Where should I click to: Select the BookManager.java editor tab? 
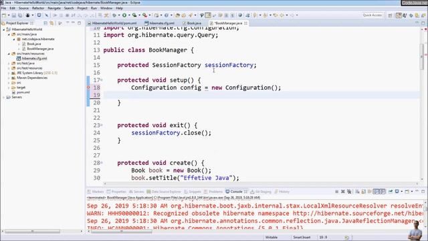pyautogui.click(x=228, y=23)
